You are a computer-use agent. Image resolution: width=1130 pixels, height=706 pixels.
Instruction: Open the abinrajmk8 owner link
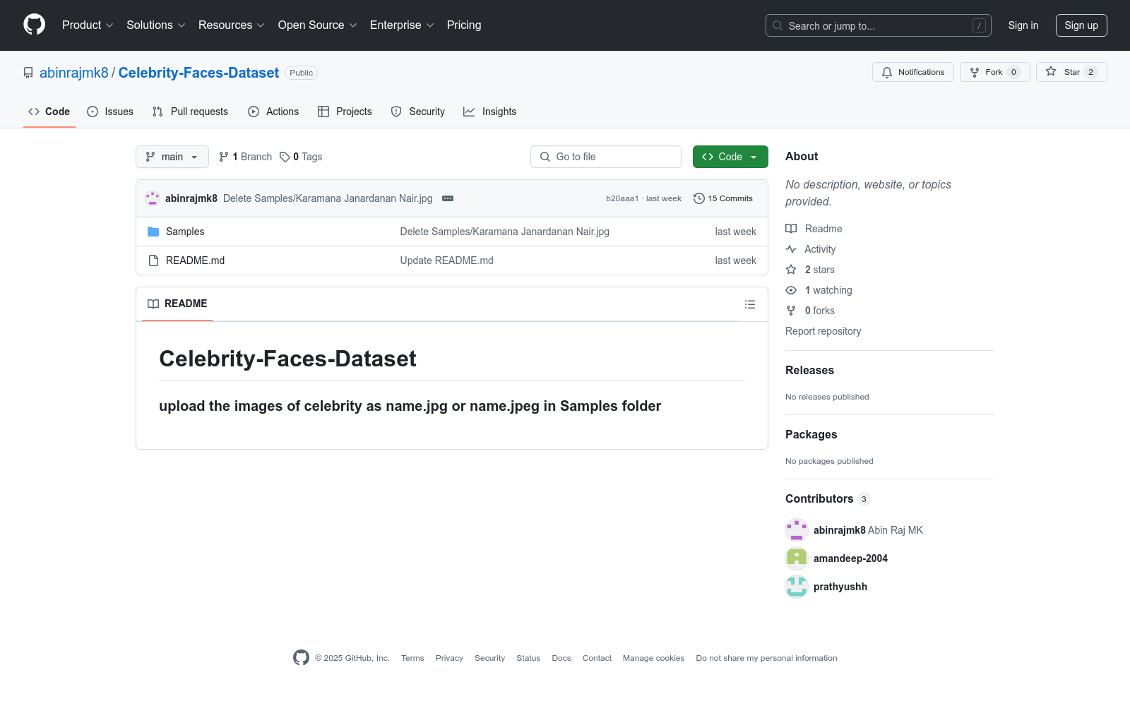(74, 73)
